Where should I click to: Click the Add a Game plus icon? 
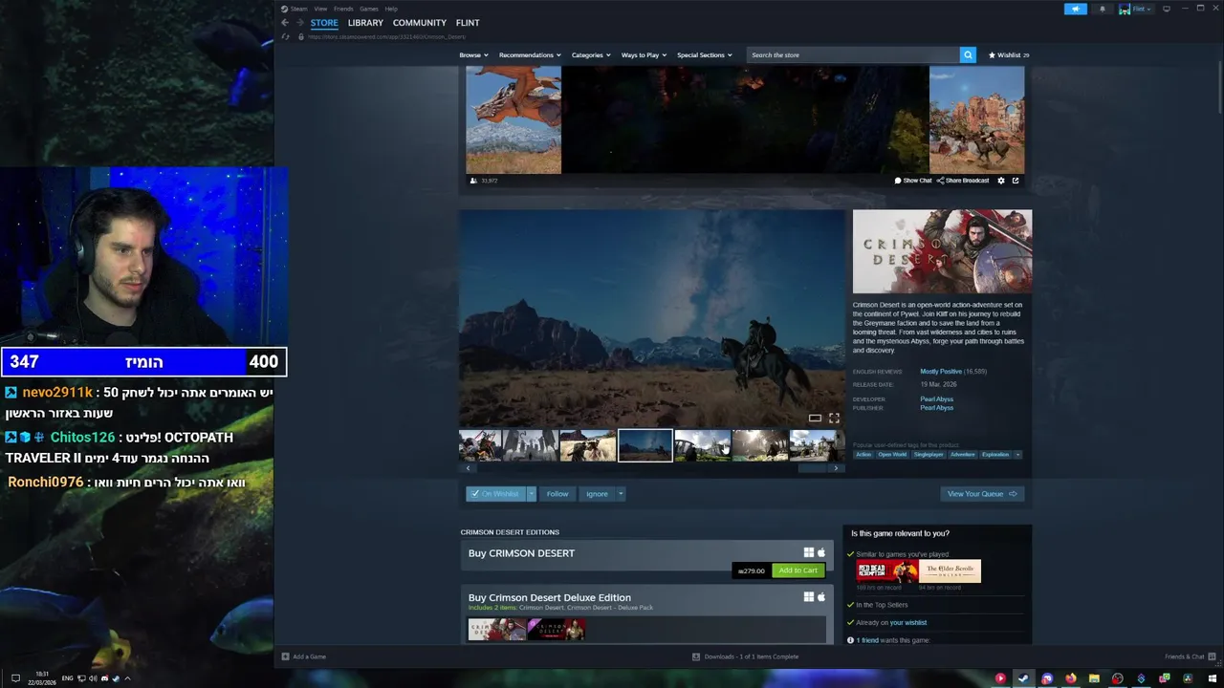coord(285,656)
